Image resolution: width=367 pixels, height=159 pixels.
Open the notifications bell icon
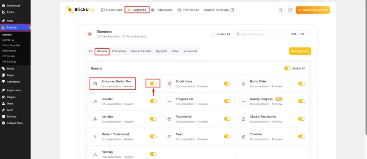[290, 10]
